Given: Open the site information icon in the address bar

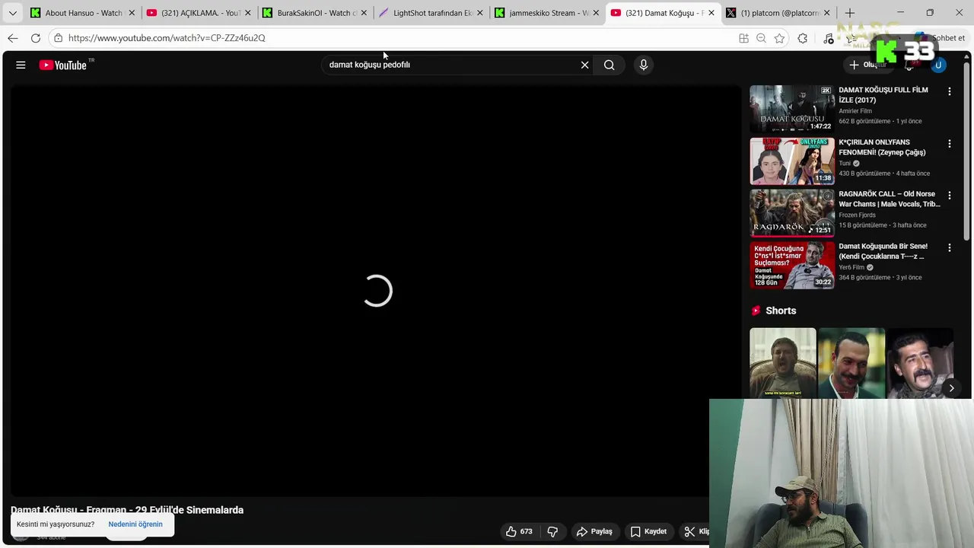Looking at the screenshot, I should [58, 38].
